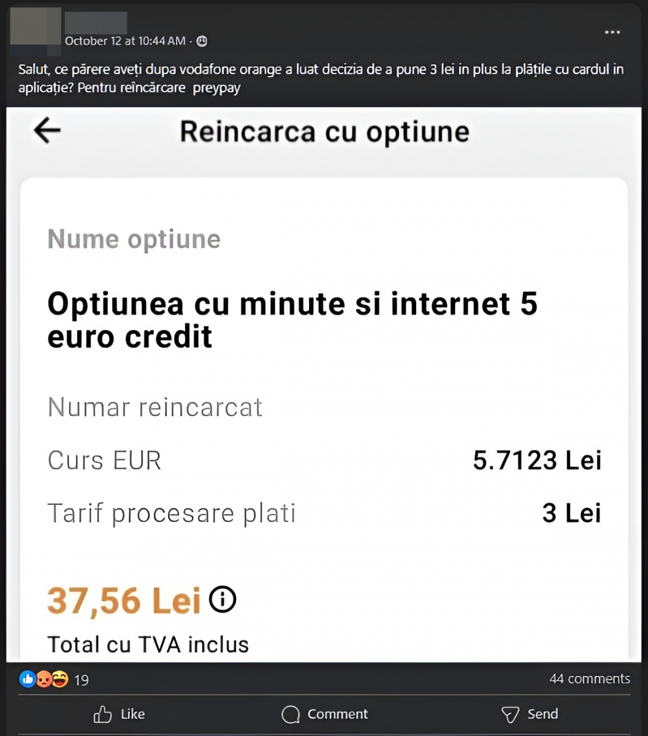
Task: Click the angry face reaction emoji
Action: [44, 679]
